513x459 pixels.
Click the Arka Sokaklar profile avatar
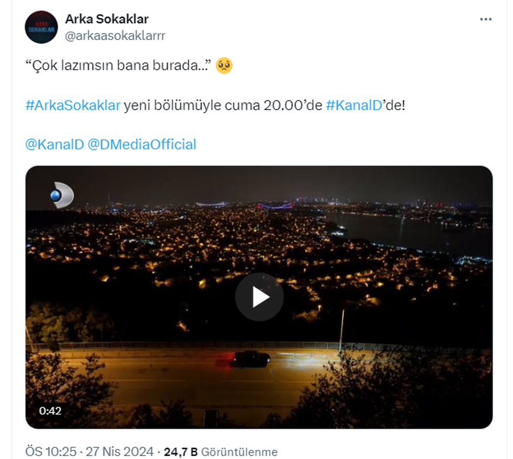41,27
